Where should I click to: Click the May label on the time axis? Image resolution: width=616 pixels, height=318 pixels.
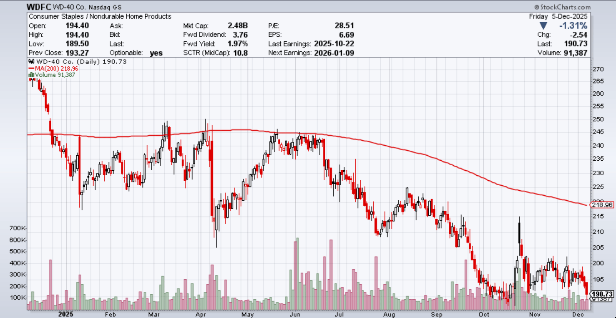248,314
